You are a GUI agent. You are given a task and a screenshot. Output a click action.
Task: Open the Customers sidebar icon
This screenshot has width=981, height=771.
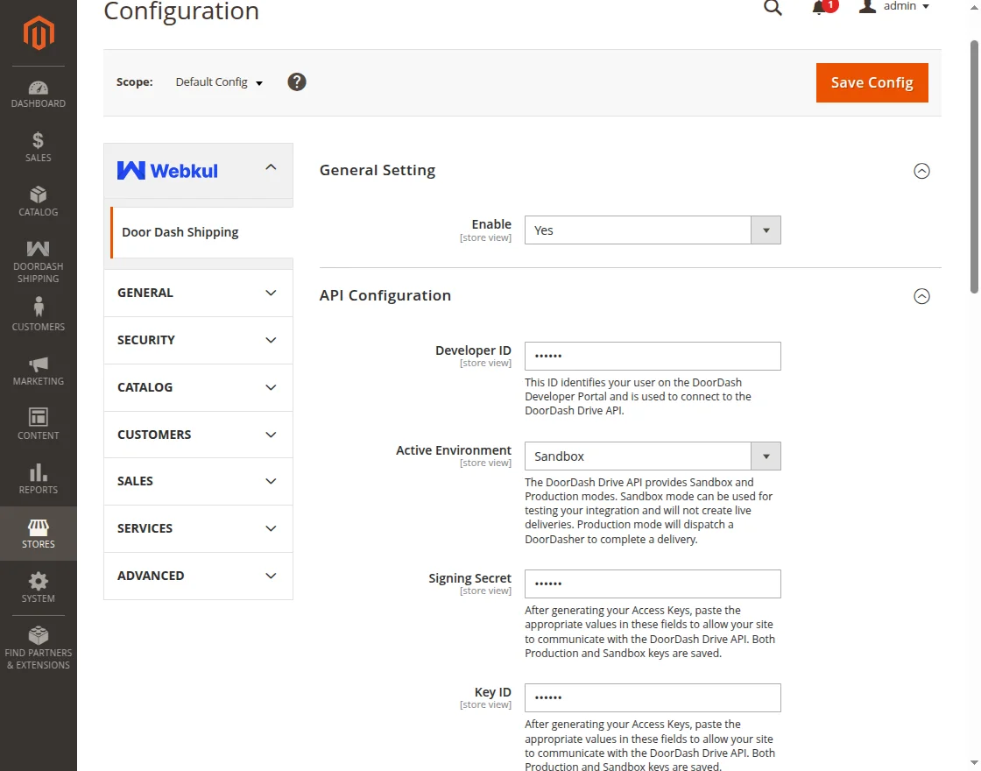pos(38,314)
